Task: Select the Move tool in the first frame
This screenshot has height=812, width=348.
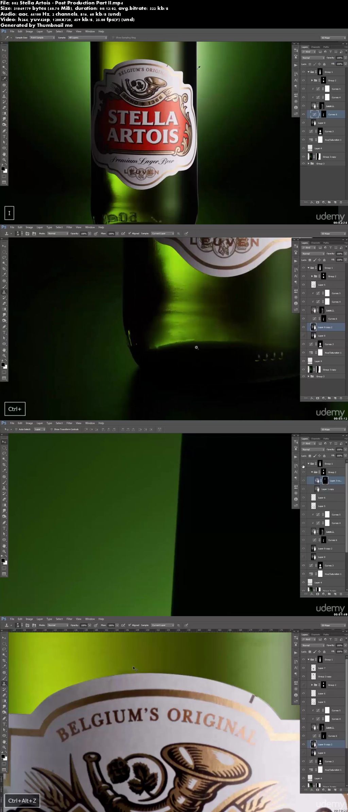Action: (4, 50)
